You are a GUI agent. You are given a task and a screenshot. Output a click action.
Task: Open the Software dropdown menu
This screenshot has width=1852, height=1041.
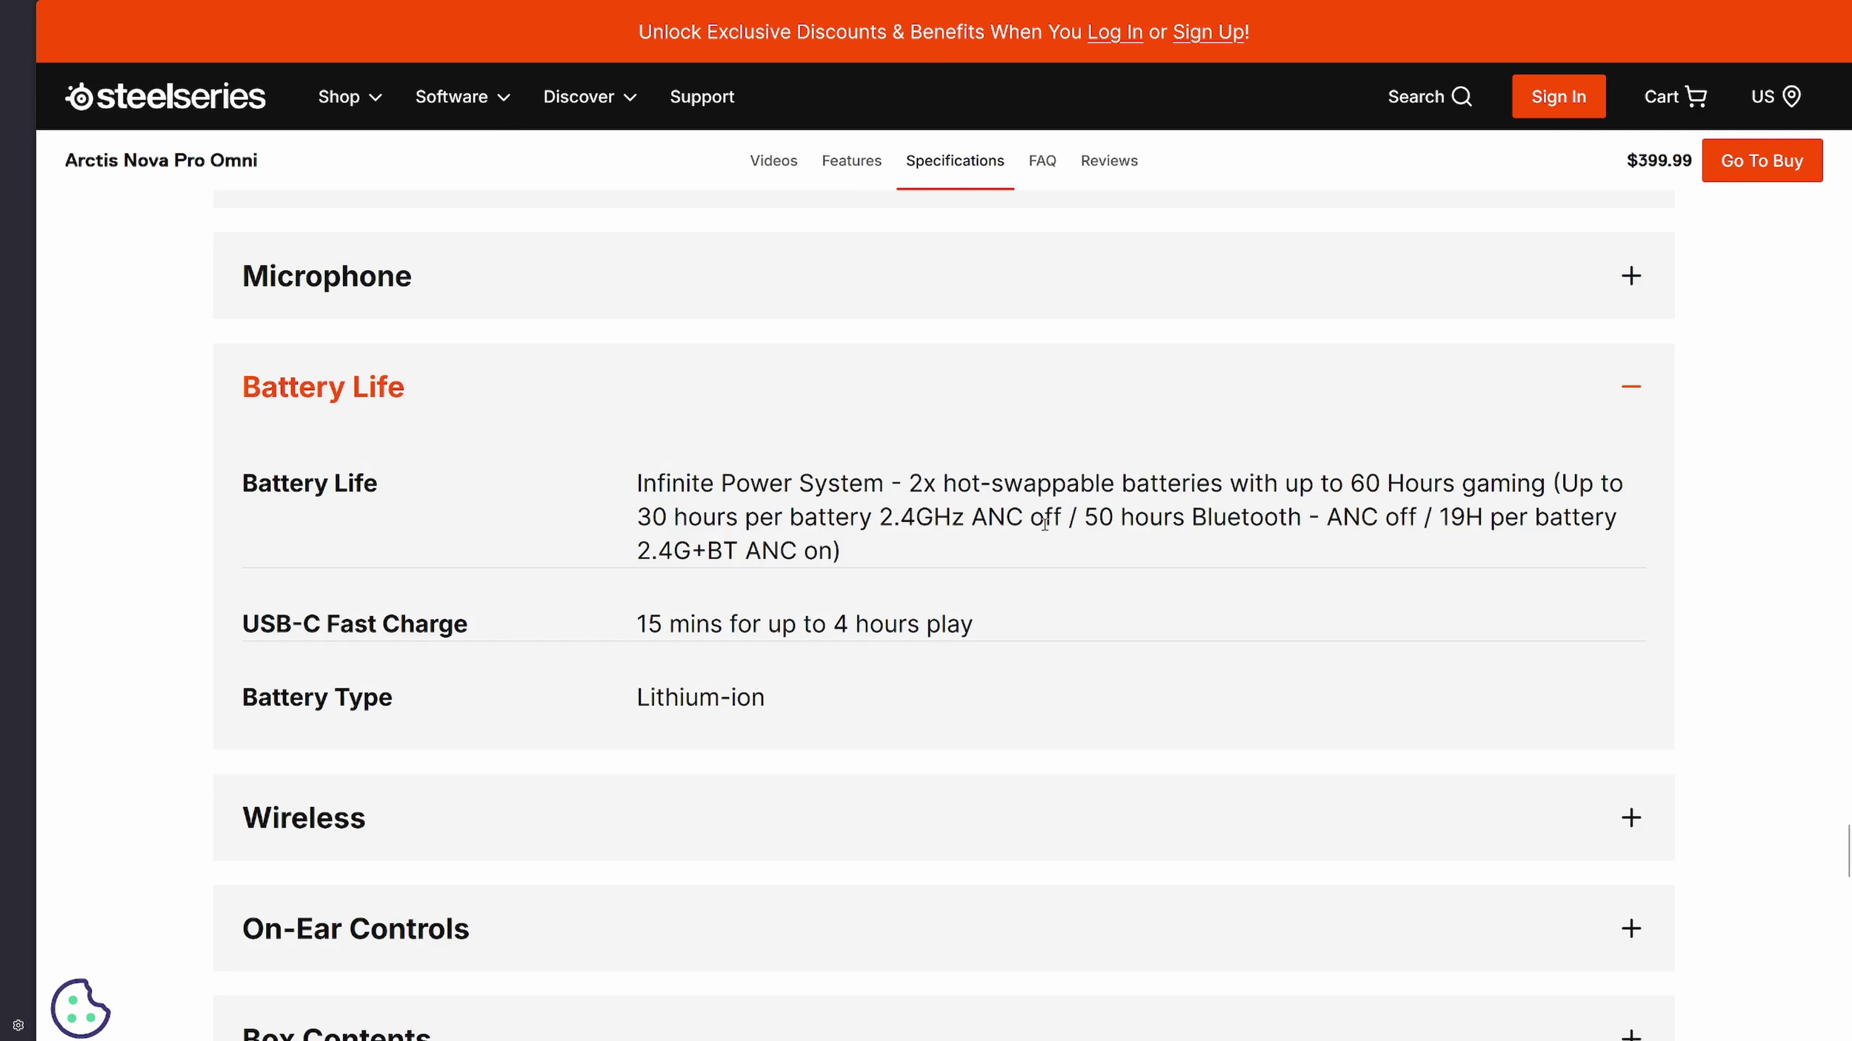coord(462,97)
